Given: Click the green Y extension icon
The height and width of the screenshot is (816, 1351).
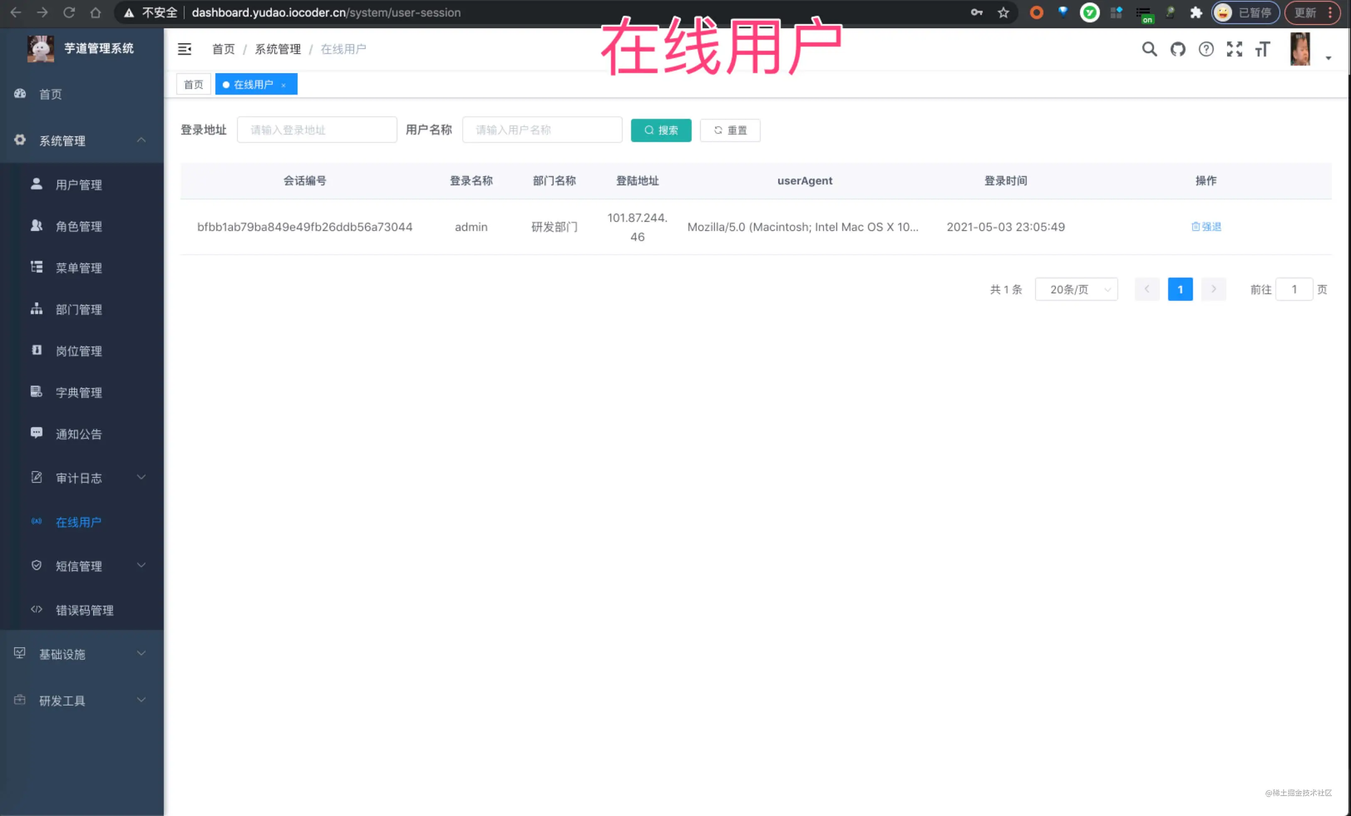Looking at the screenshot, I should coord(1089,12).
